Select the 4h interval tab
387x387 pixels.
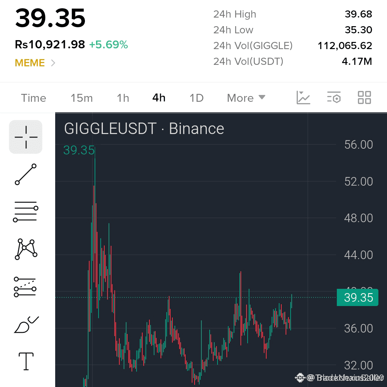(x=159, y=98)
